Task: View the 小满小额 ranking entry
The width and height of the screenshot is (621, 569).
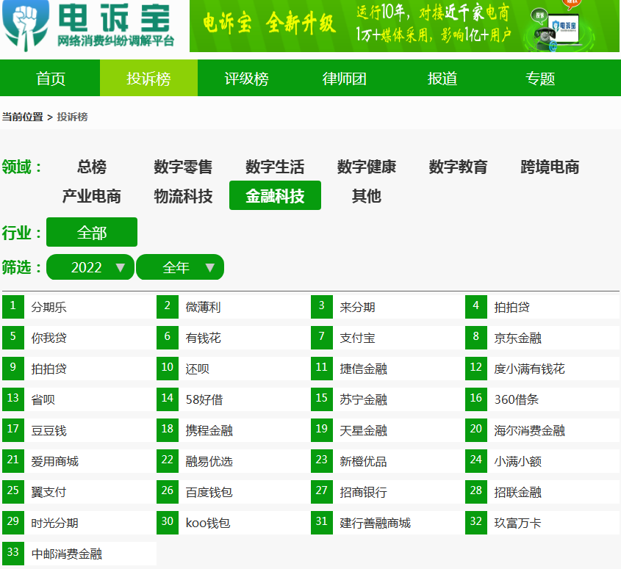Action: (x=542, y=461)
